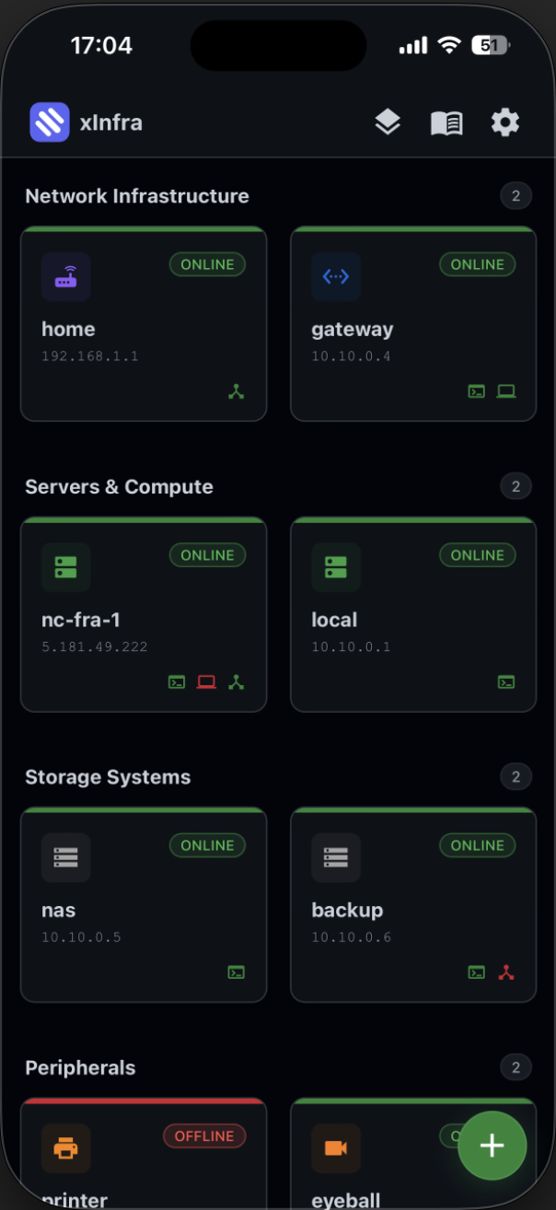The height and width of the screenshot is (1210, 556).
Task: Click the red monitor icon on nc-fra-1
Action: click(206, 681)
